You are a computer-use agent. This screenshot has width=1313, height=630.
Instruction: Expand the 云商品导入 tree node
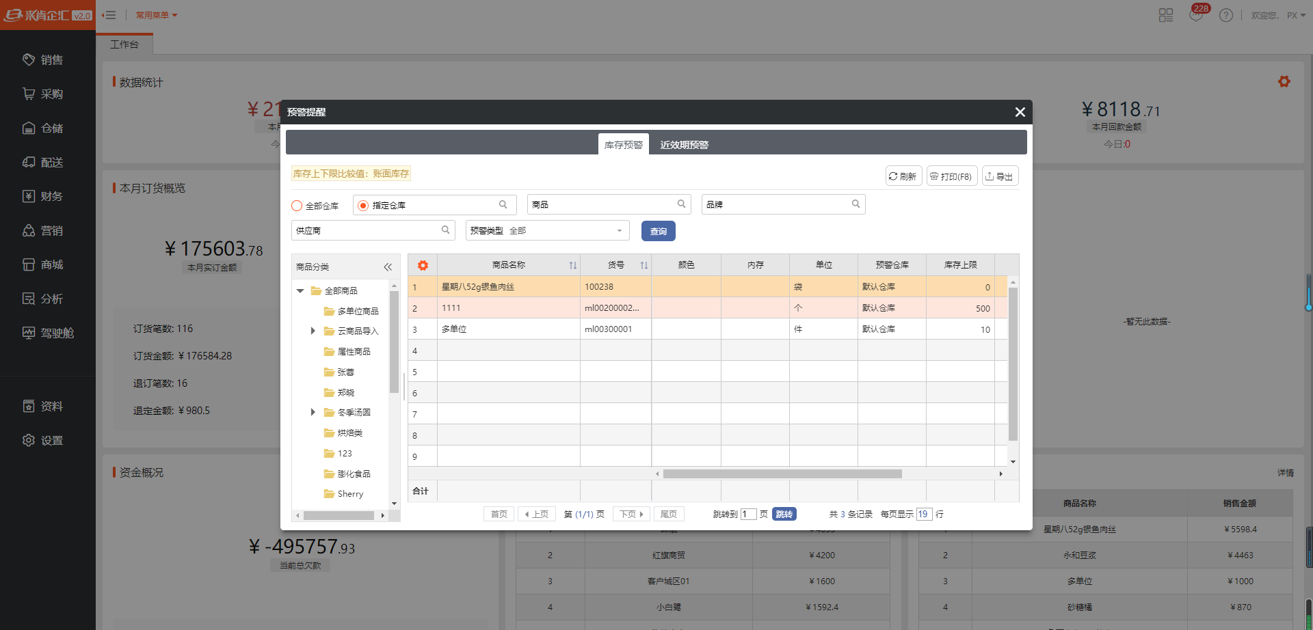[x=313, y=331]
